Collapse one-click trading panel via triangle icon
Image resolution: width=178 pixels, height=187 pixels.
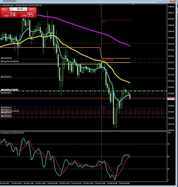(1, 5)
